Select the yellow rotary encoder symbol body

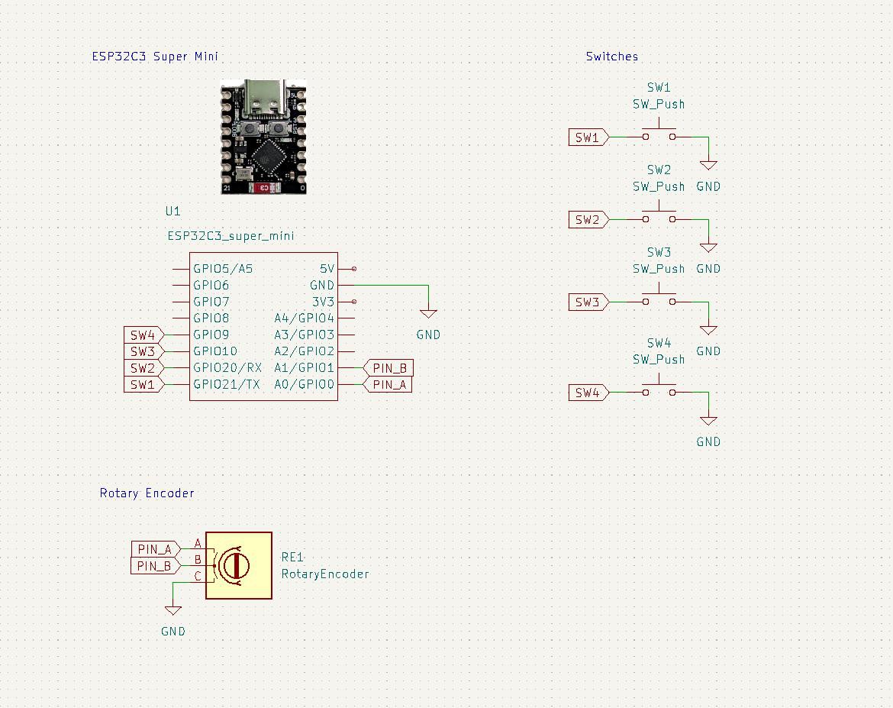click(239, 565)
